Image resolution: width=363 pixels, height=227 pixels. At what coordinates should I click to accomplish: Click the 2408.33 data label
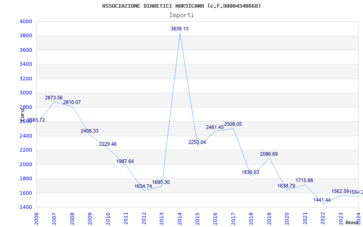click(x=89, y=131)
